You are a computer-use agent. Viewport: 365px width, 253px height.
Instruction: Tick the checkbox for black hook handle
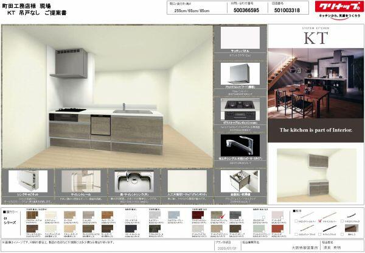click(x=342, y=221)
